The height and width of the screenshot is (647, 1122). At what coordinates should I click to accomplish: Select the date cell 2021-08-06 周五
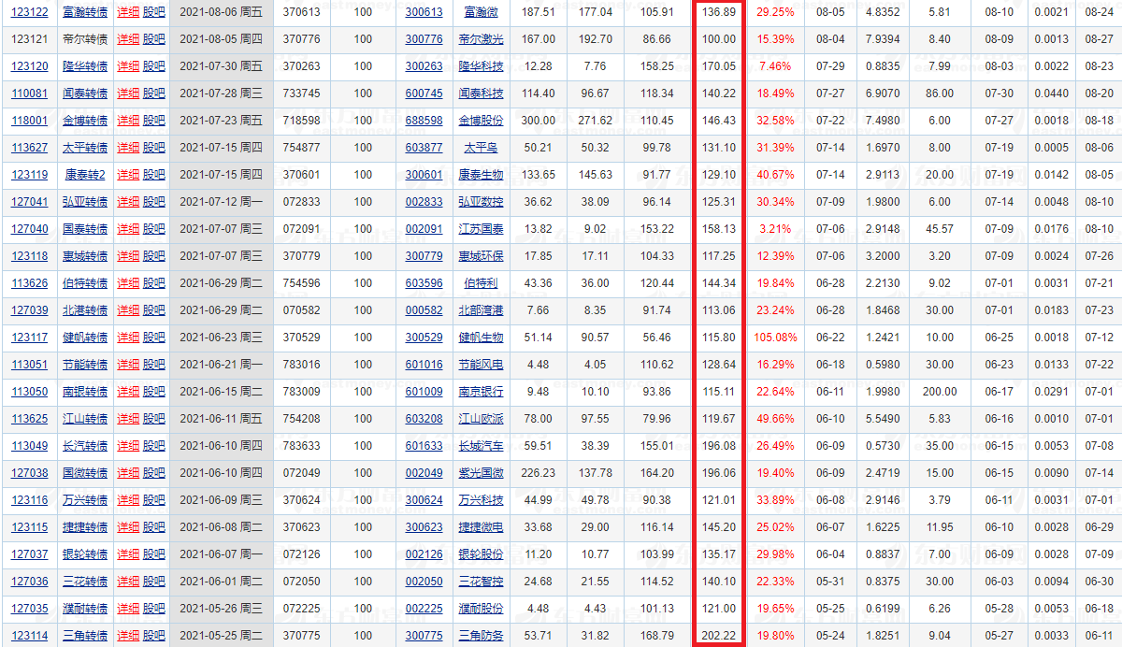pos(222,12)
